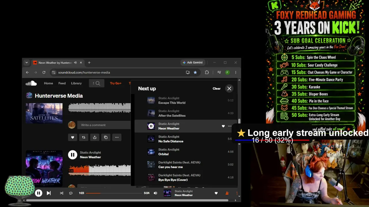Go back in the browser

point(27,72)
